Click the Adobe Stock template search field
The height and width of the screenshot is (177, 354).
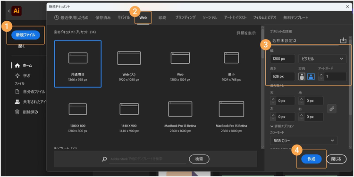(148, 159)
